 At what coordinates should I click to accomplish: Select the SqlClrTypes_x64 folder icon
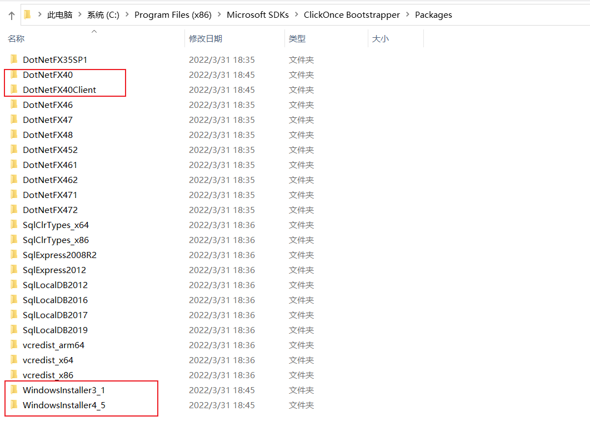coord(14,225)
